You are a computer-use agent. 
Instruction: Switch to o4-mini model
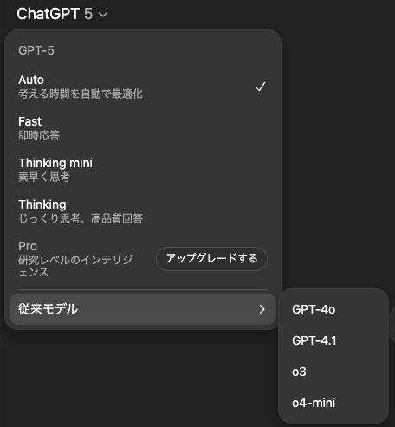(x=314, y=403)
